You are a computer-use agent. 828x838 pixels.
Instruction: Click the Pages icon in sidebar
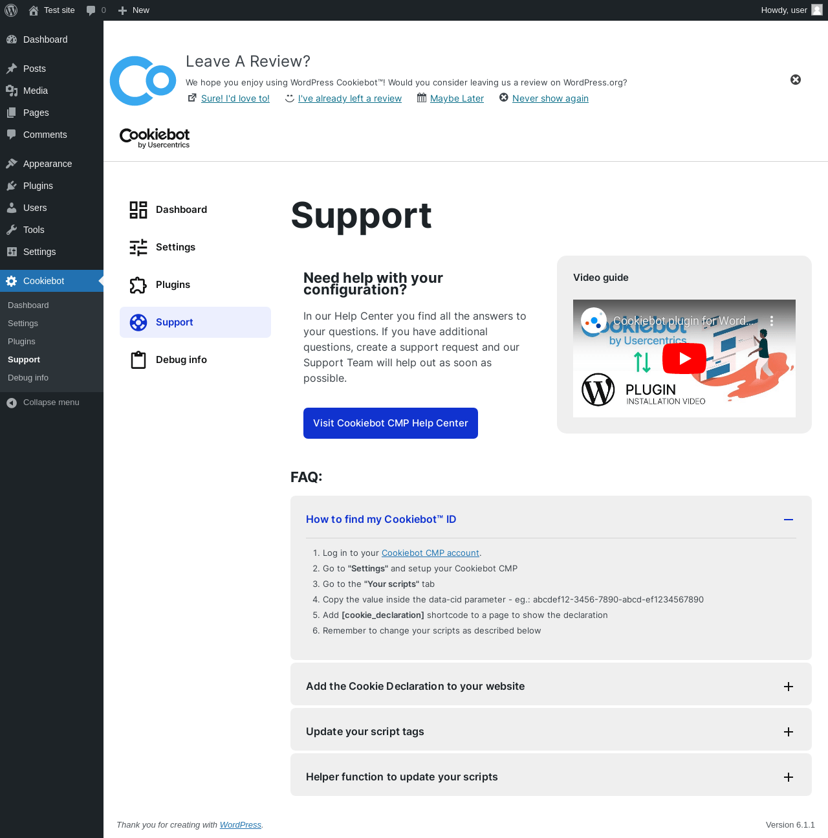[12, 113]
